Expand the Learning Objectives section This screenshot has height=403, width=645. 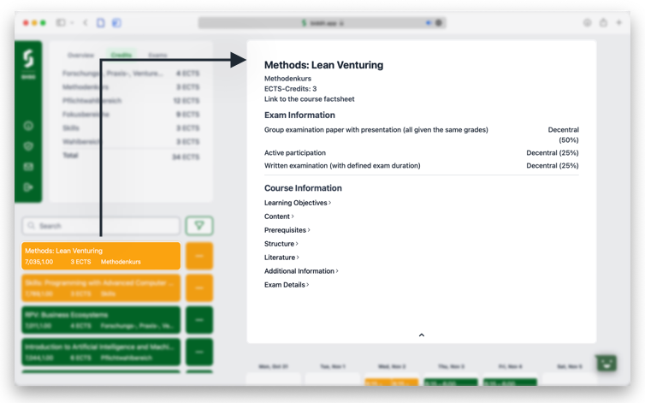(x=297, y=203)
